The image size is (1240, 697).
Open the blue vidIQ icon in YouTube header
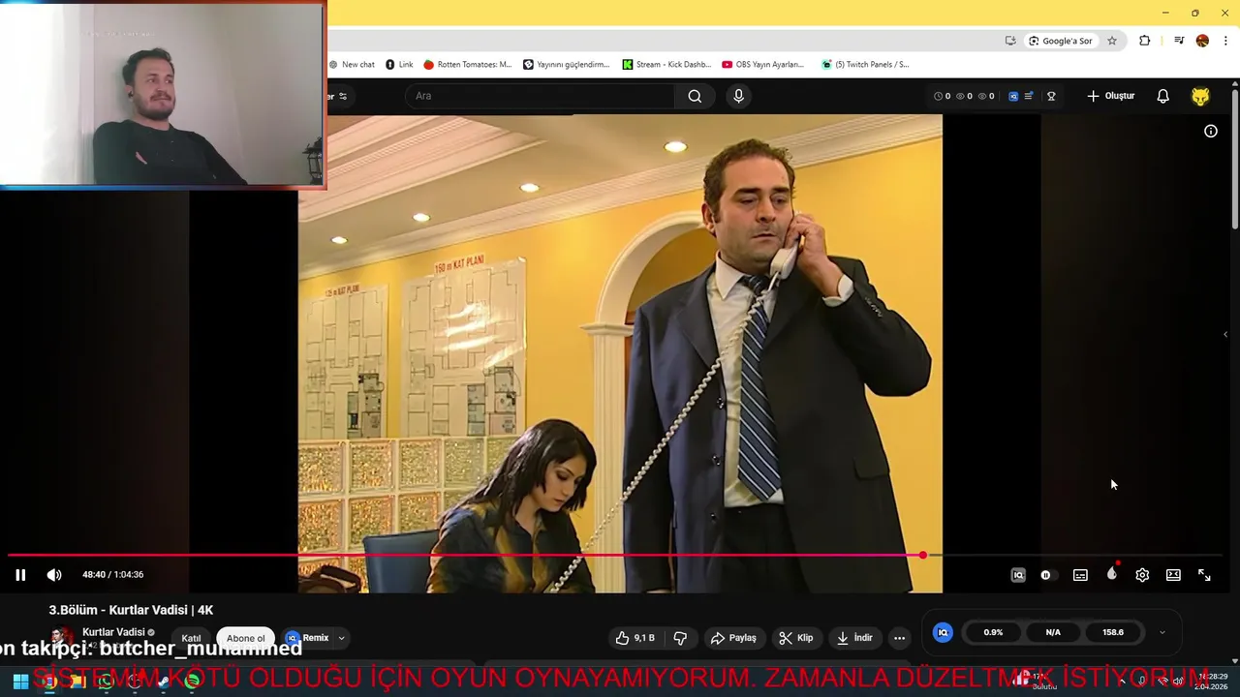1013,96
